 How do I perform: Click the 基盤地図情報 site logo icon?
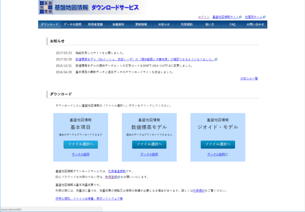46,7
